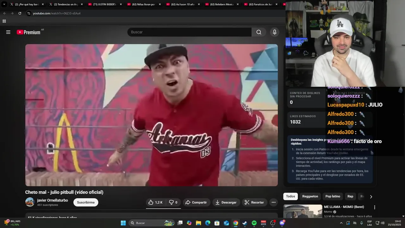Open the browser apps grid bookmark icon
Screen dimensions: 405x228
4,21
